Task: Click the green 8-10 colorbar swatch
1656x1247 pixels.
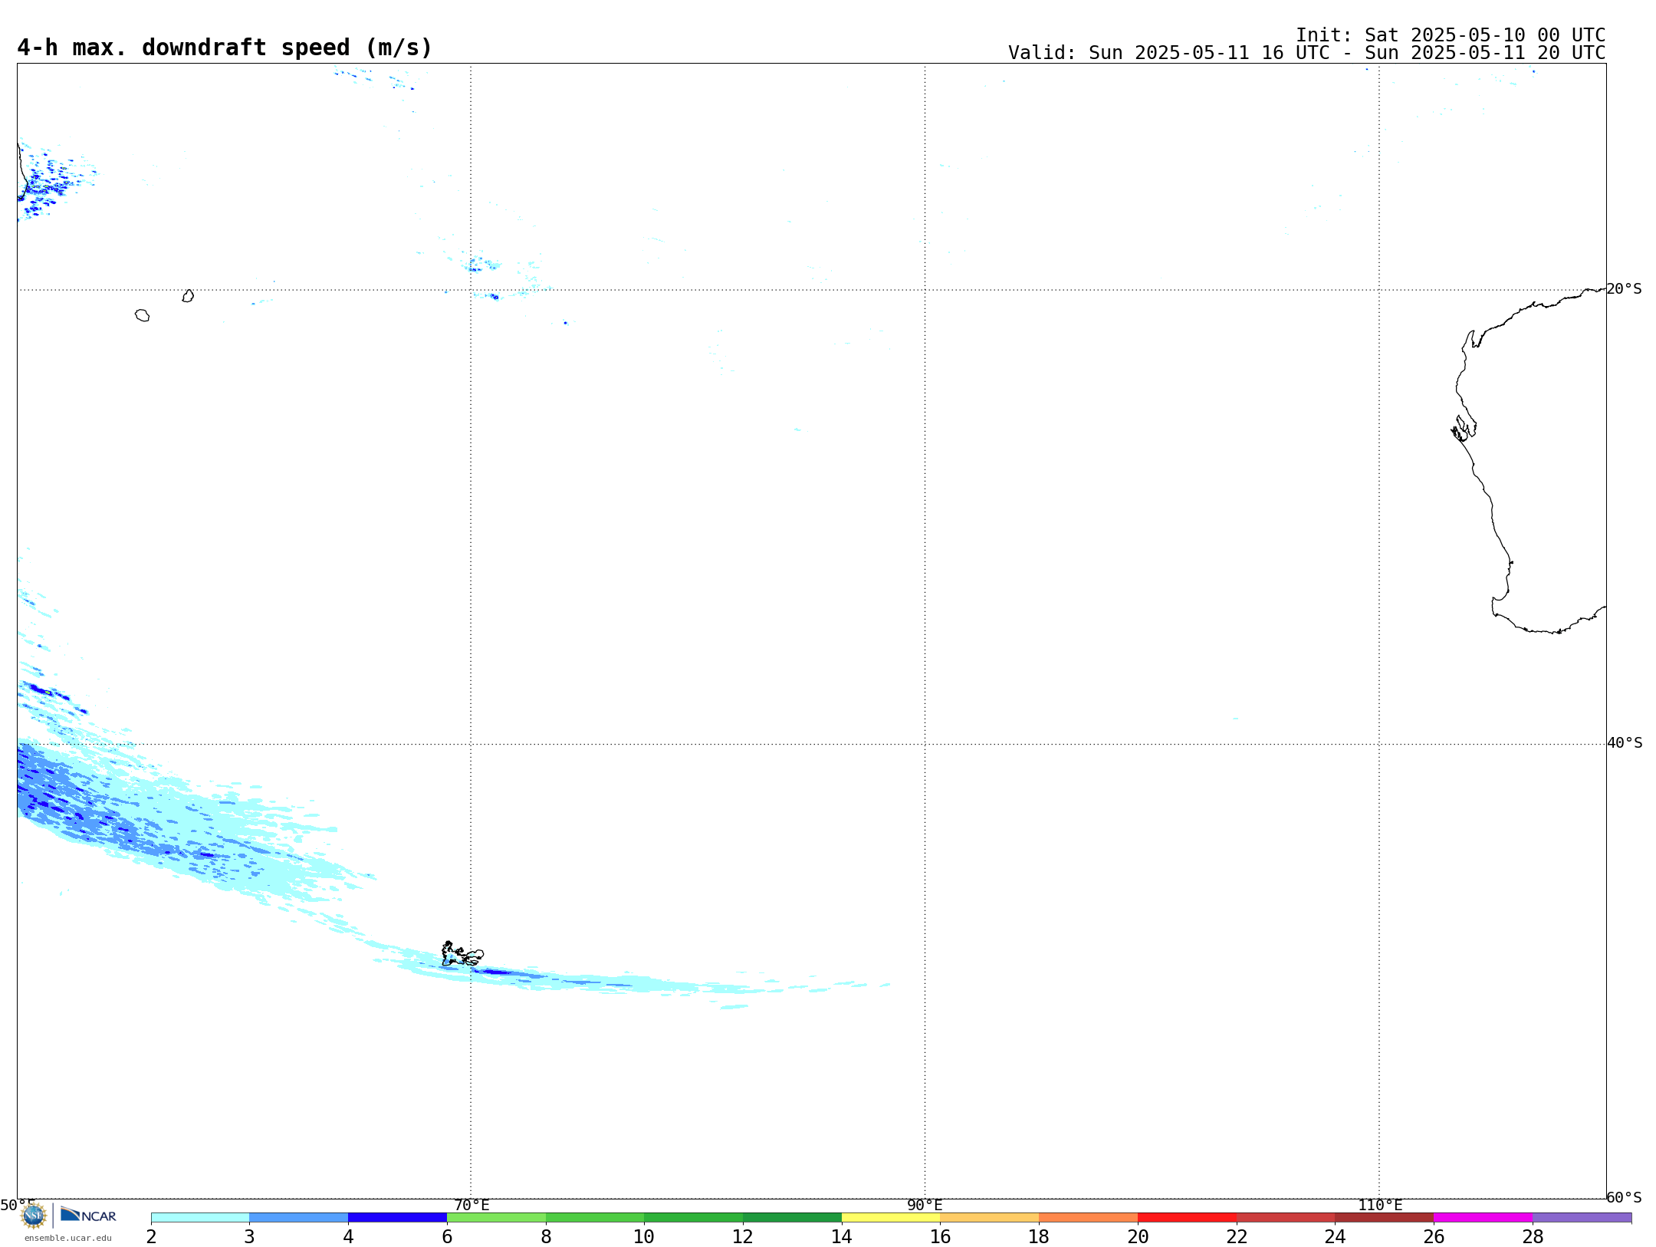Action: 595,1218
